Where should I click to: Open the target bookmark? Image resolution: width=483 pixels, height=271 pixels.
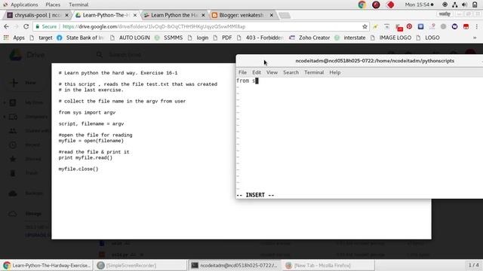42,38
